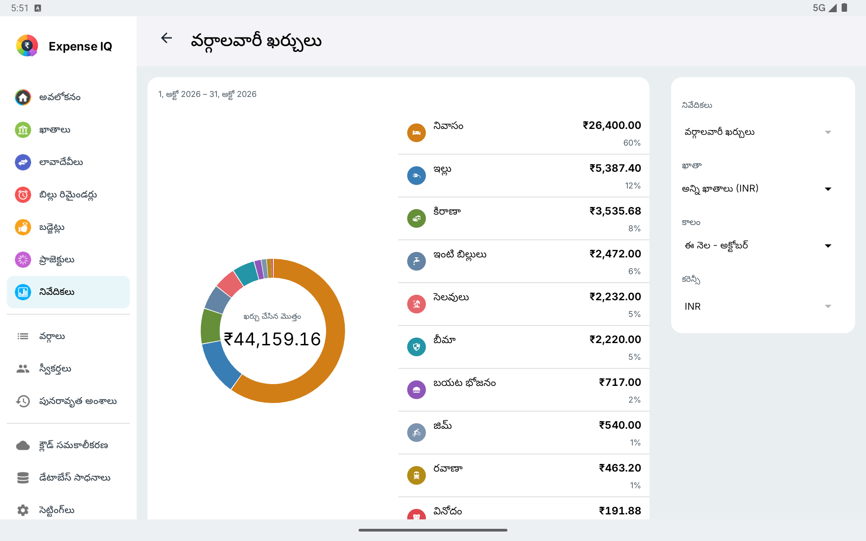866x541 pixels.
Task: Open the బిల్లు రిమైండర్లు alarm icon
Action: click(23, 195)
